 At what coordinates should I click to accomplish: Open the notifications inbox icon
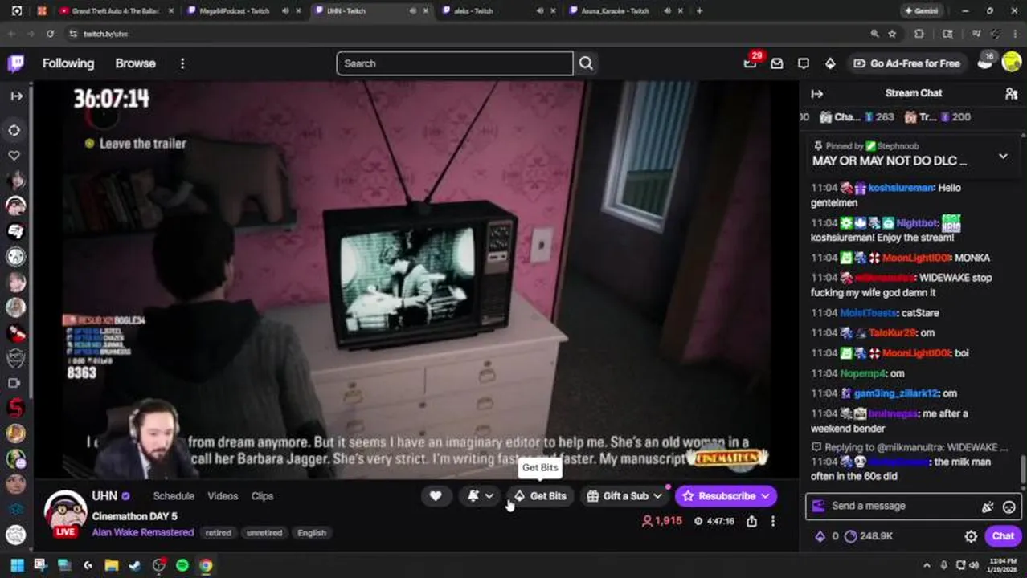coord(777,63)
